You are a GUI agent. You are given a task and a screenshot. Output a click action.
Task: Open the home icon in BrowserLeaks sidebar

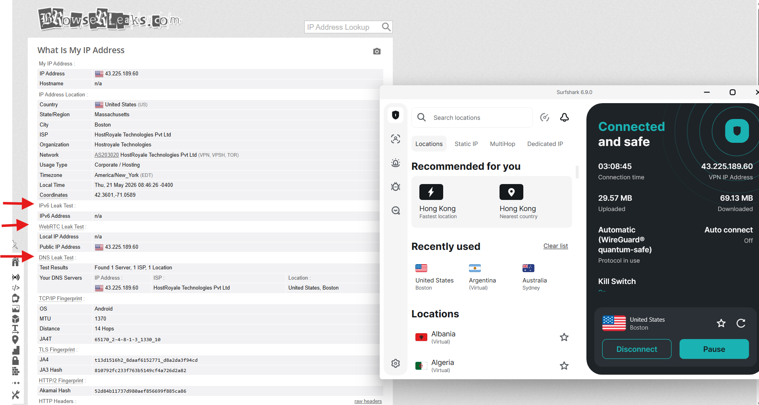(x=15, y=262)
